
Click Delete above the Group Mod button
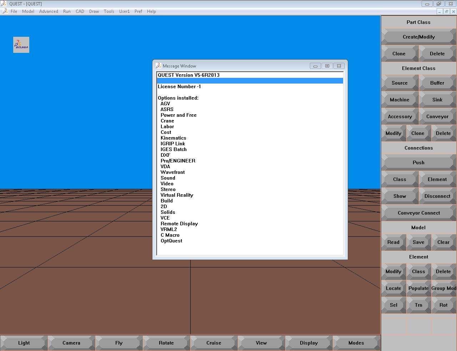click(443, 271)
